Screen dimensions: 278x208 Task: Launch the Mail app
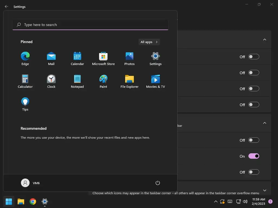pyautogui.click(x=51, y=59)
